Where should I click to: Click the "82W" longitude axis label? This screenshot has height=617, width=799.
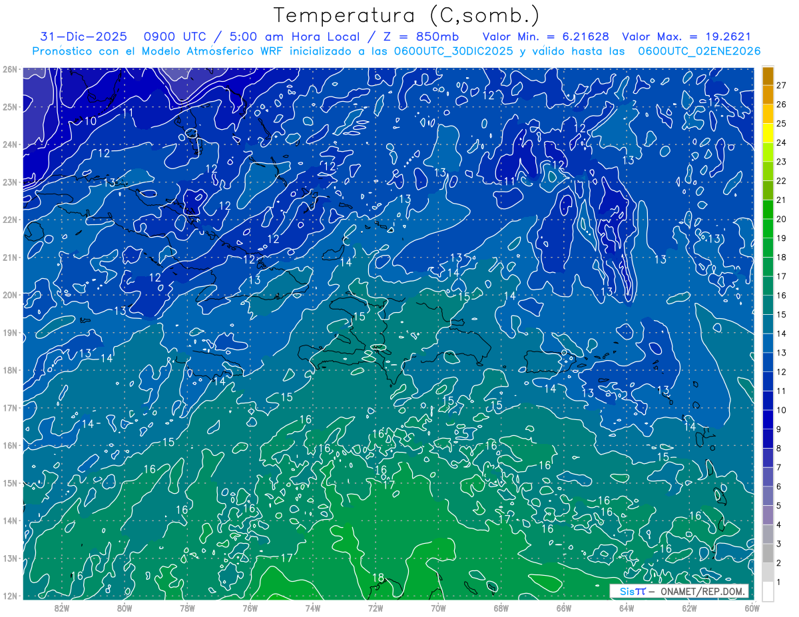[x=62, y=608]
